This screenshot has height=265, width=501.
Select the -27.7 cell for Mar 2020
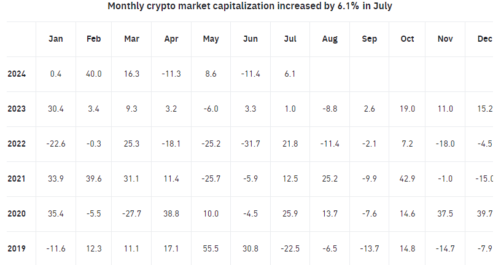click(132, 213)
